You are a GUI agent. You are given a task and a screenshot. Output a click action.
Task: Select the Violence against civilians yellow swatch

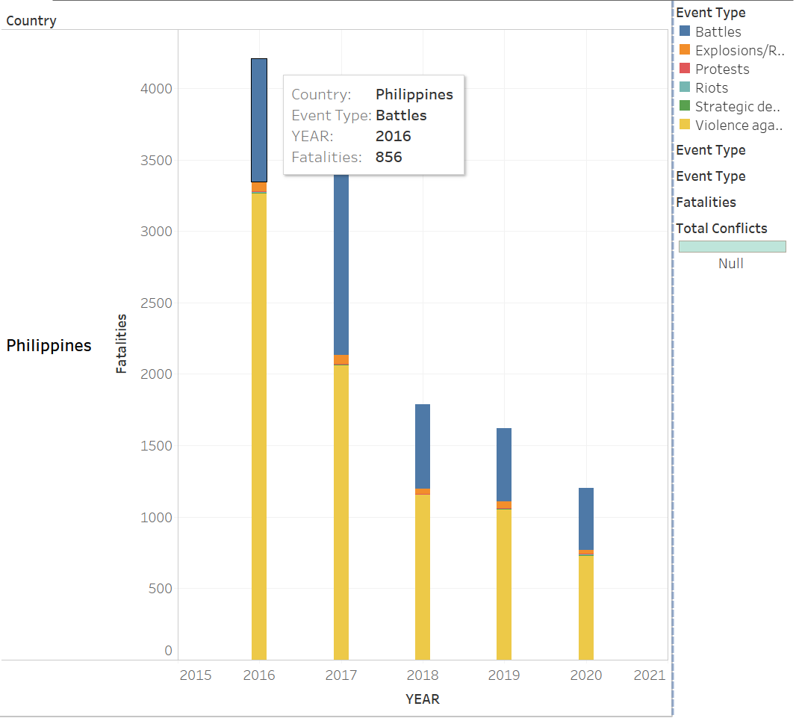pyautogui.click(x=684, y=125)
